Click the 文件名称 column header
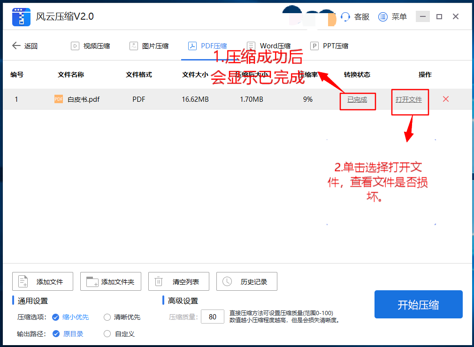Image resolution: width=474 pixels, height=347 pixels. (71, 75)
